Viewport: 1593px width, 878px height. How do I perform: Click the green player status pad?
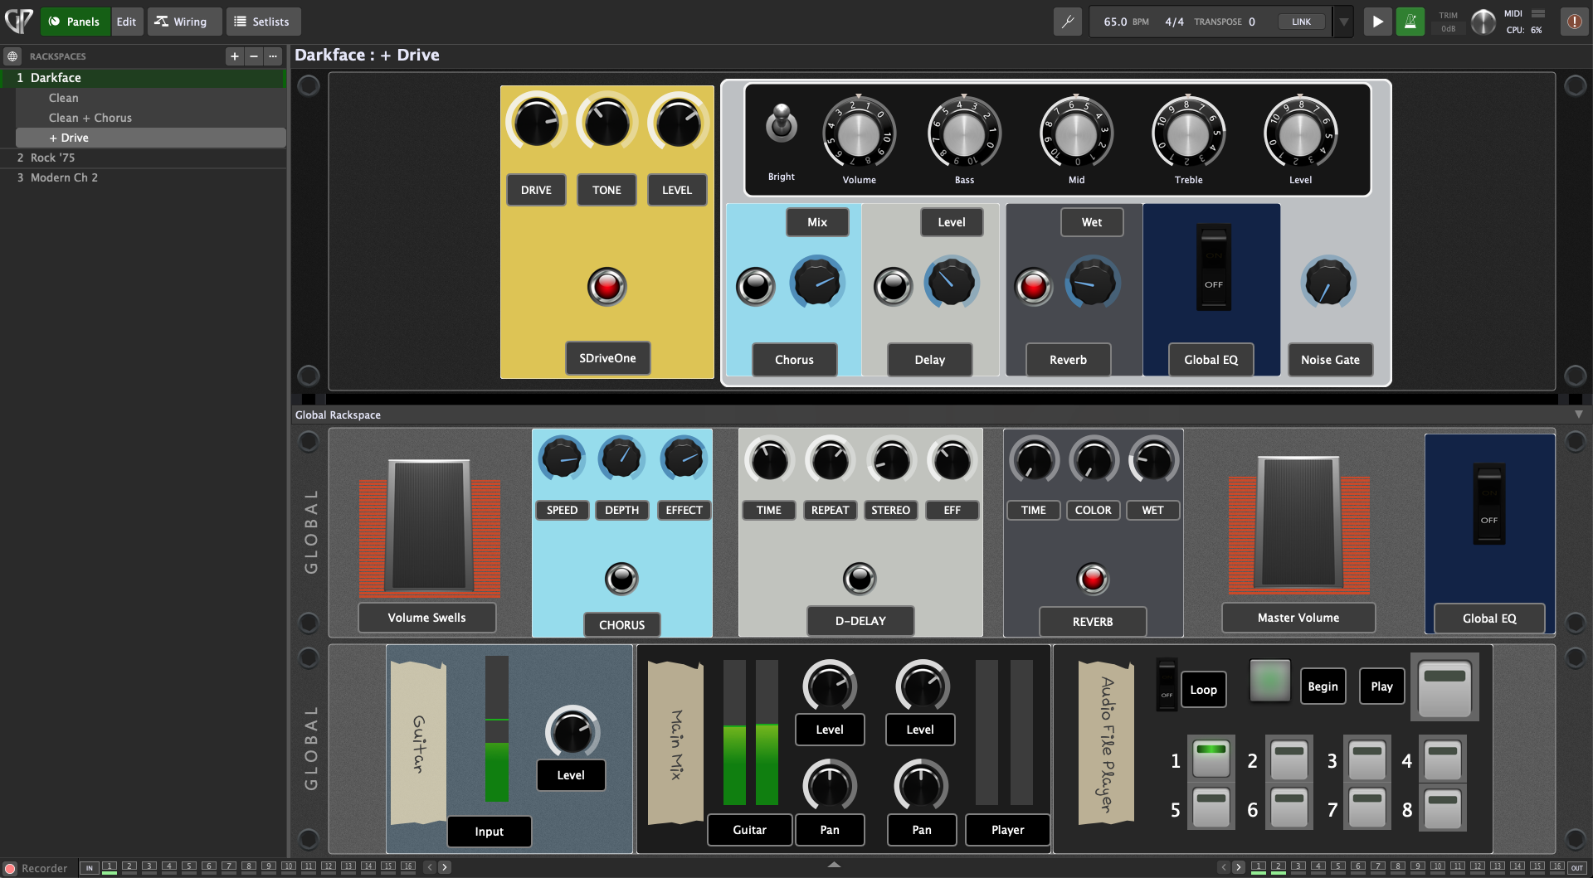click(1269, 681)
